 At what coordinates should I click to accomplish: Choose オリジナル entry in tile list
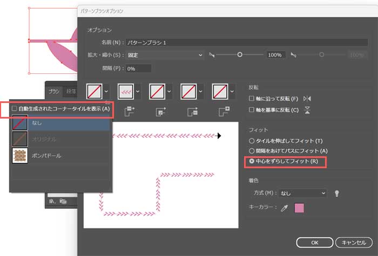point(60,139)
